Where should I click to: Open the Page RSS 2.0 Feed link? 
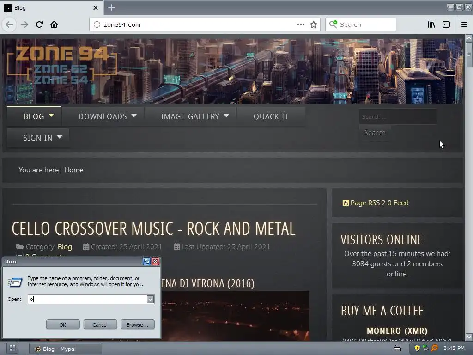pos(380,203)
